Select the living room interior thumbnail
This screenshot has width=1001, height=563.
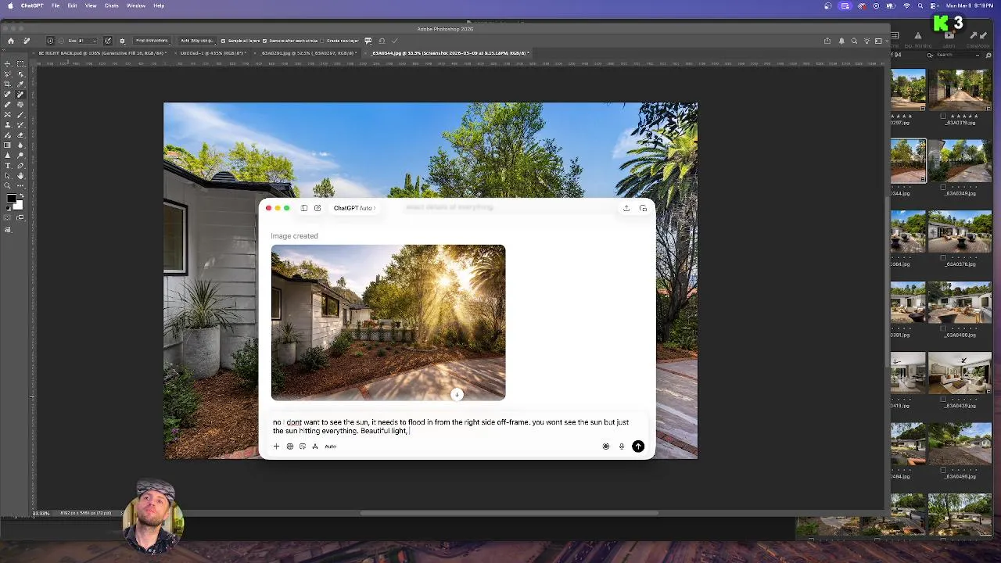coord(959,373)
